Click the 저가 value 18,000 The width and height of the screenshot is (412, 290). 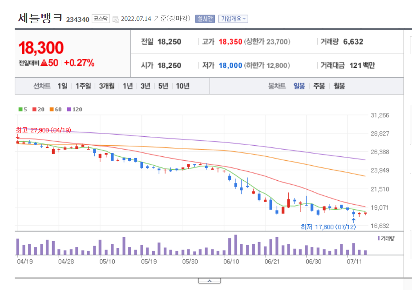(x=230, y=65)
